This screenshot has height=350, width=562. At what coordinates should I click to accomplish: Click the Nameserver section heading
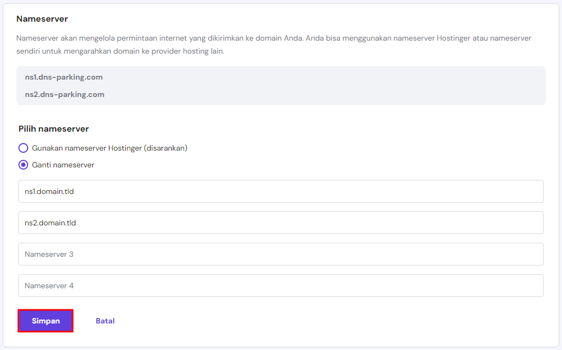(42, 18)
